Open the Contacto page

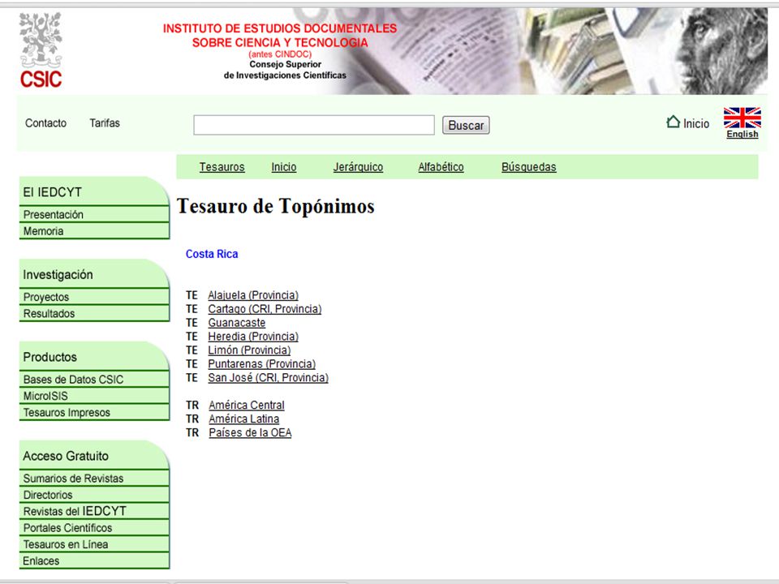(x=45, y=123)
